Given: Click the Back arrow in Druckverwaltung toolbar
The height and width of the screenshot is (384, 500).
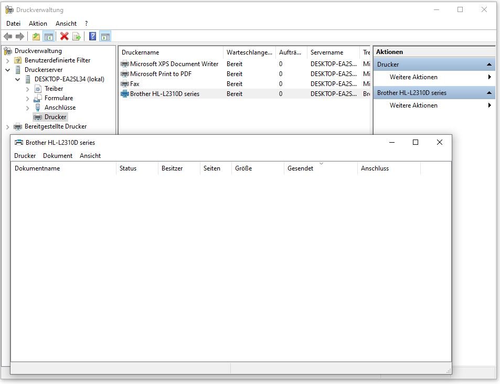Looking at the screenshot, I should point(8,36).
